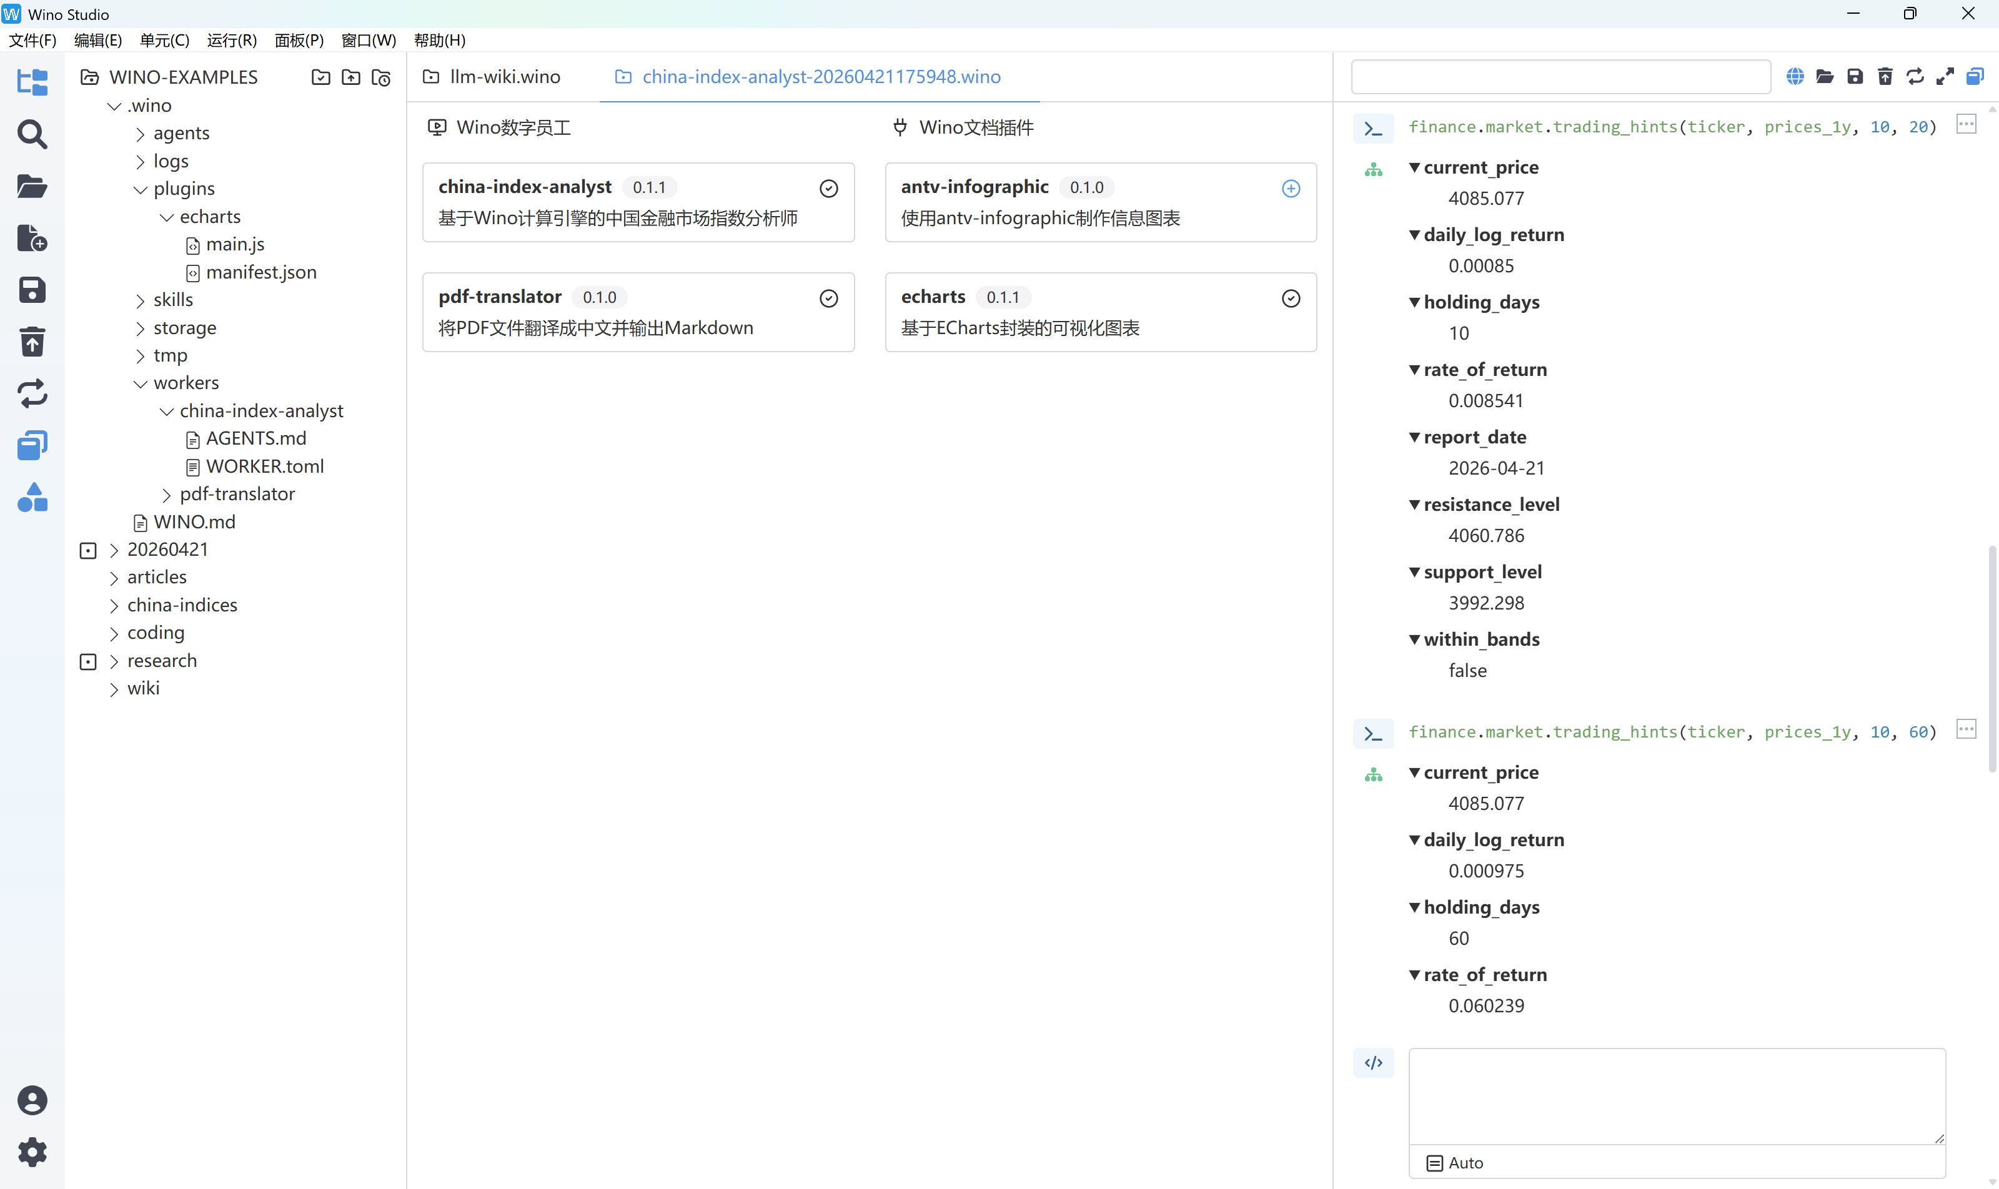The height and width of the screenshot is (1189, 1999).
Task: Click the search input field at top right
Action: (1560, 77)
